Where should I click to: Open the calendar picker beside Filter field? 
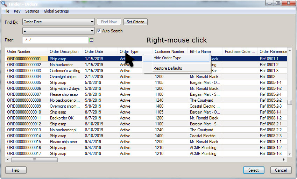click(91, 40)
